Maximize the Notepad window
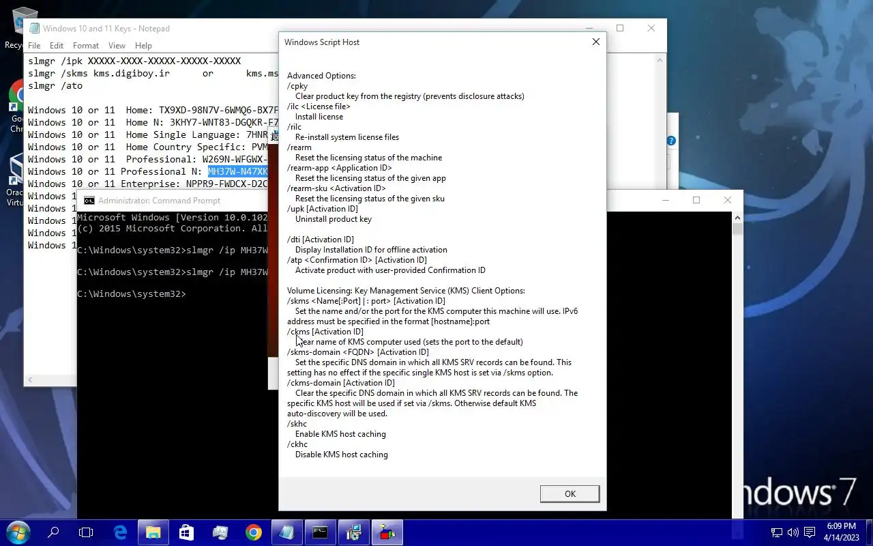 click(x=620, y=28)
